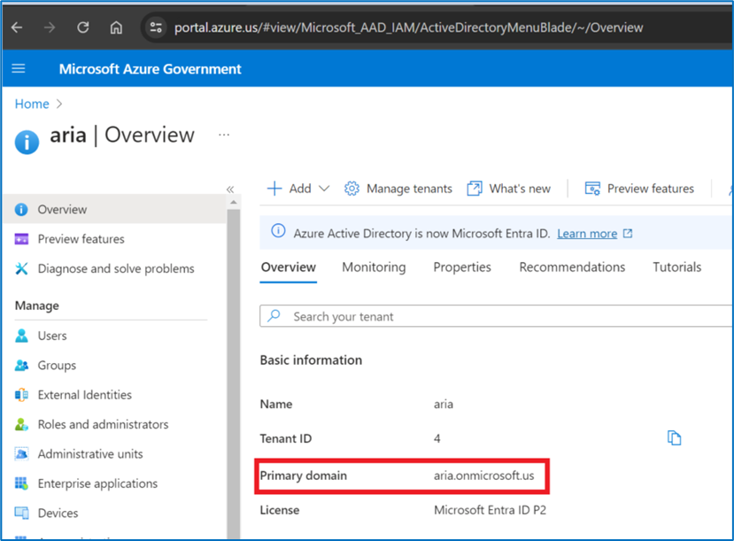Click the info icon in Entra ID banner
This screenshot has width=734, height=541.
278,231
